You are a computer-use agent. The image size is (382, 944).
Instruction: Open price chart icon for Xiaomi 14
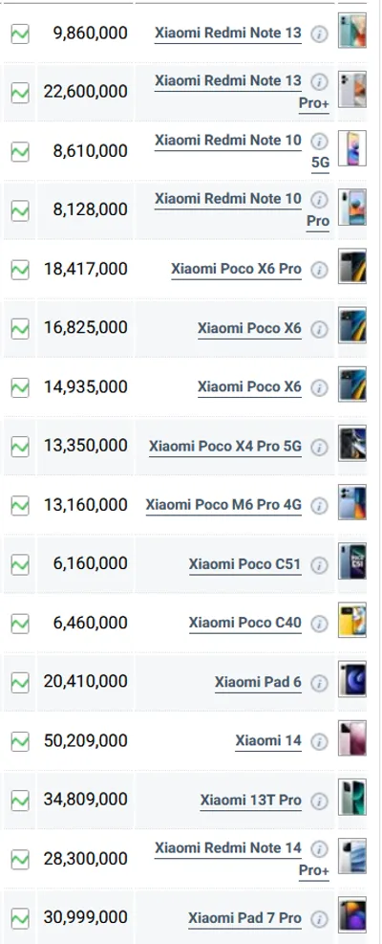[x=20, y=741]
